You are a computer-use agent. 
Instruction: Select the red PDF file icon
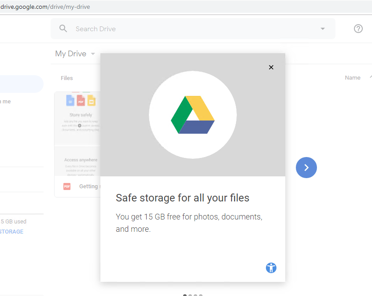click(x=67, y=186)
